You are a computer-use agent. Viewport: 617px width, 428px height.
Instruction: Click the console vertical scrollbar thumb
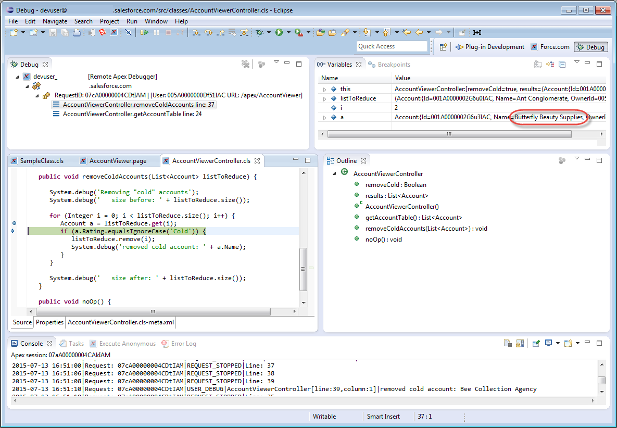point(601,381)
